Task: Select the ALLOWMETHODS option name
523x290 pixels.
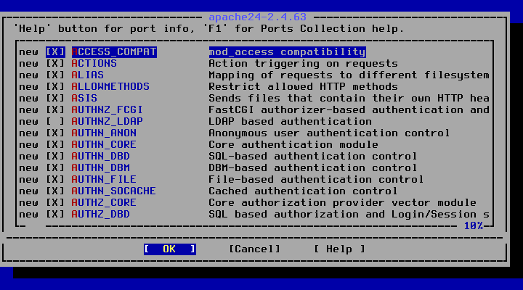Action: (110, 87)
